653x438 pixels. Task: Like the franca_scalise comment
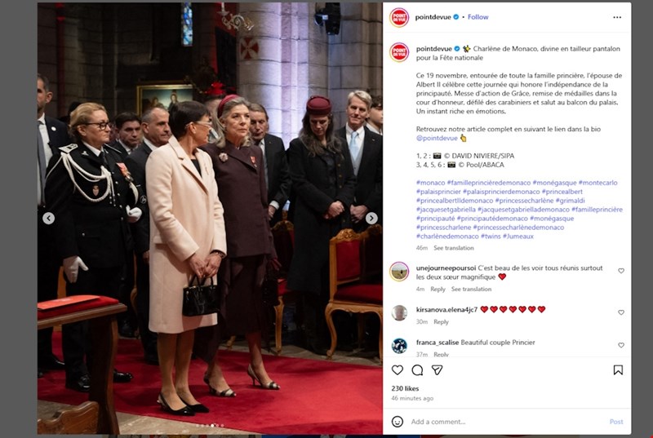(621, 345)
